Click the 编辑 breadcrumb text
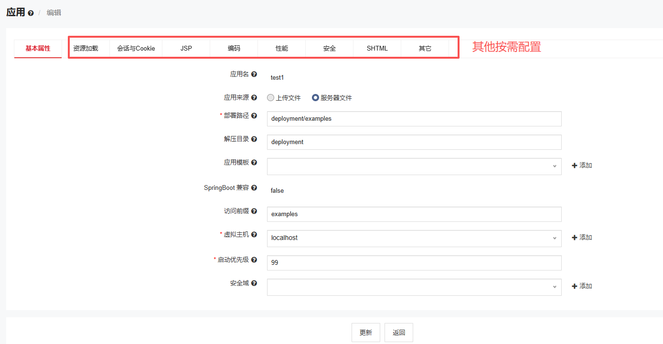Image resolution: width=663 pixels, height=344 pixels. coord(53,13)
